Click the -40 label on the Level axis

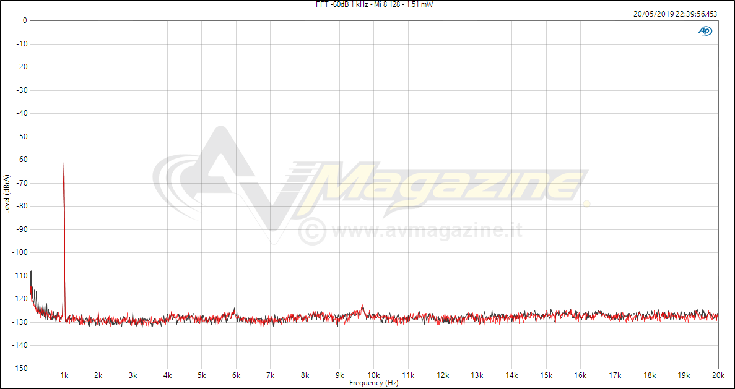[x=22, y=113]
